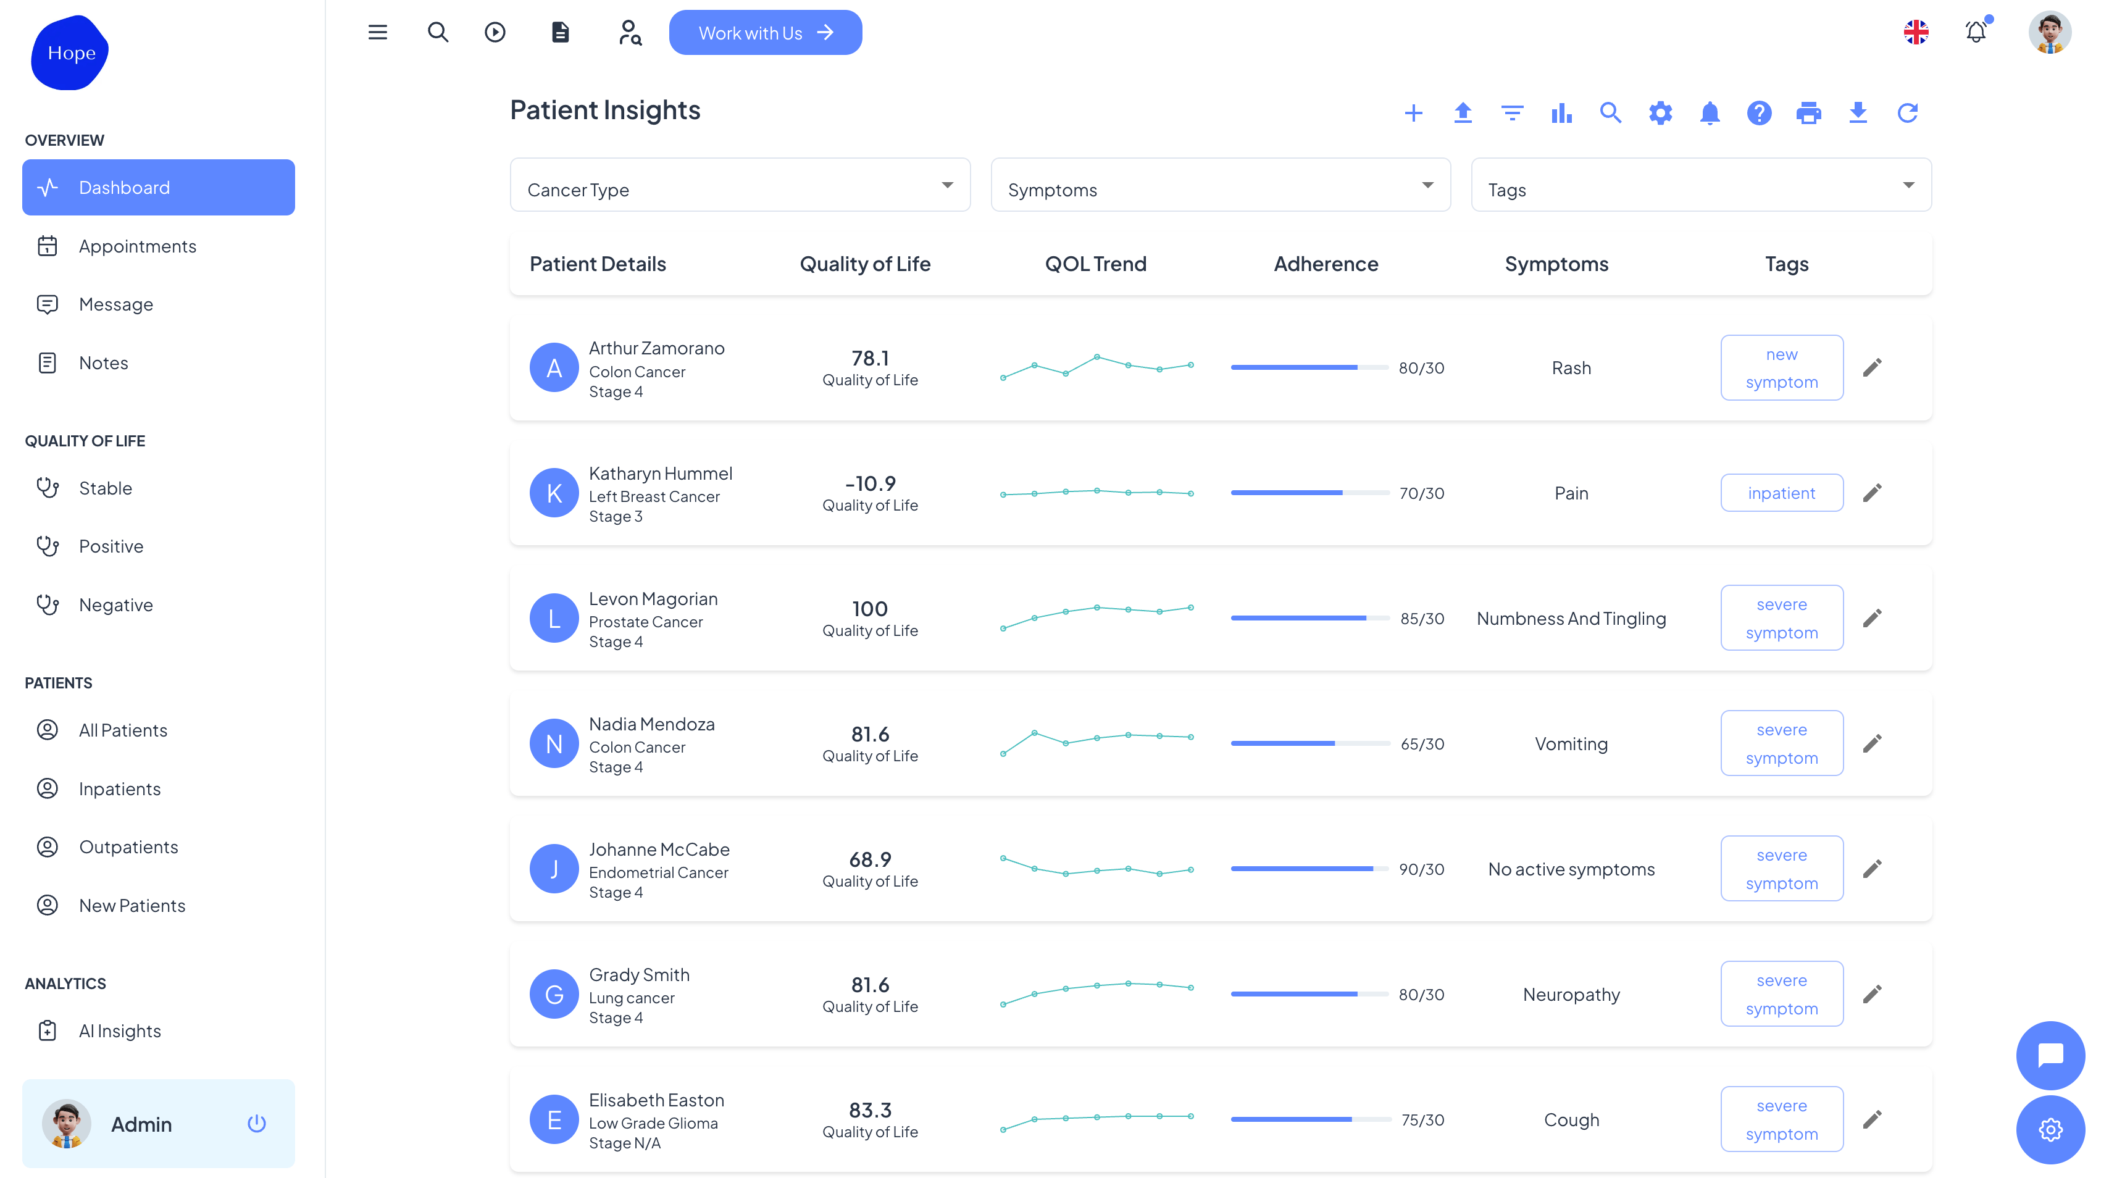This screenshot has width=2109, height=1178.
Task: Click the blue alerts bell in insights toolbar
Action: click(1710, 113)
